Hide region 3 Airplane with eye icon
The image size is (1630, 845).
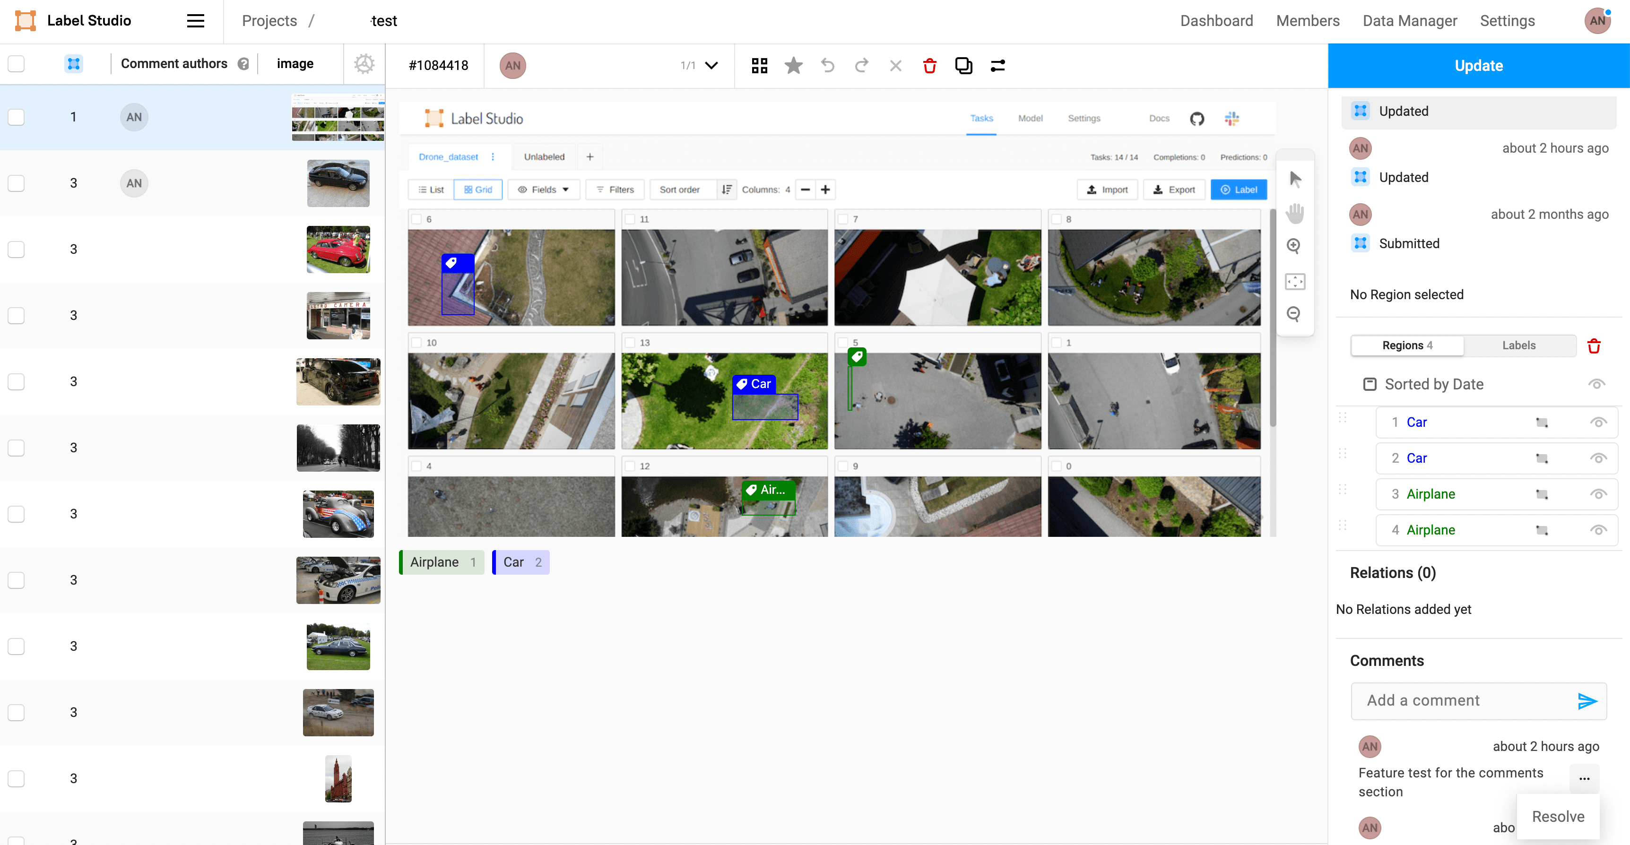tap(1598, 495)
